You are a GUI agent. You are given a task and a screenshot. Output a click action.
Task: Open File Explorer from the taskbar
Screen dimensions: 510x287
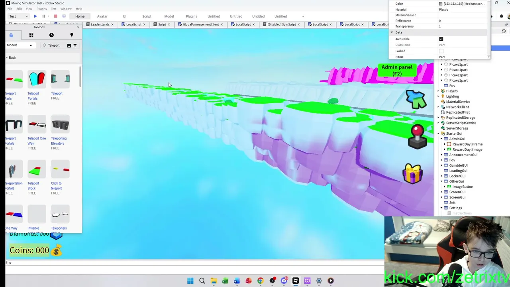pyautogui.click(x=214, y=281)
